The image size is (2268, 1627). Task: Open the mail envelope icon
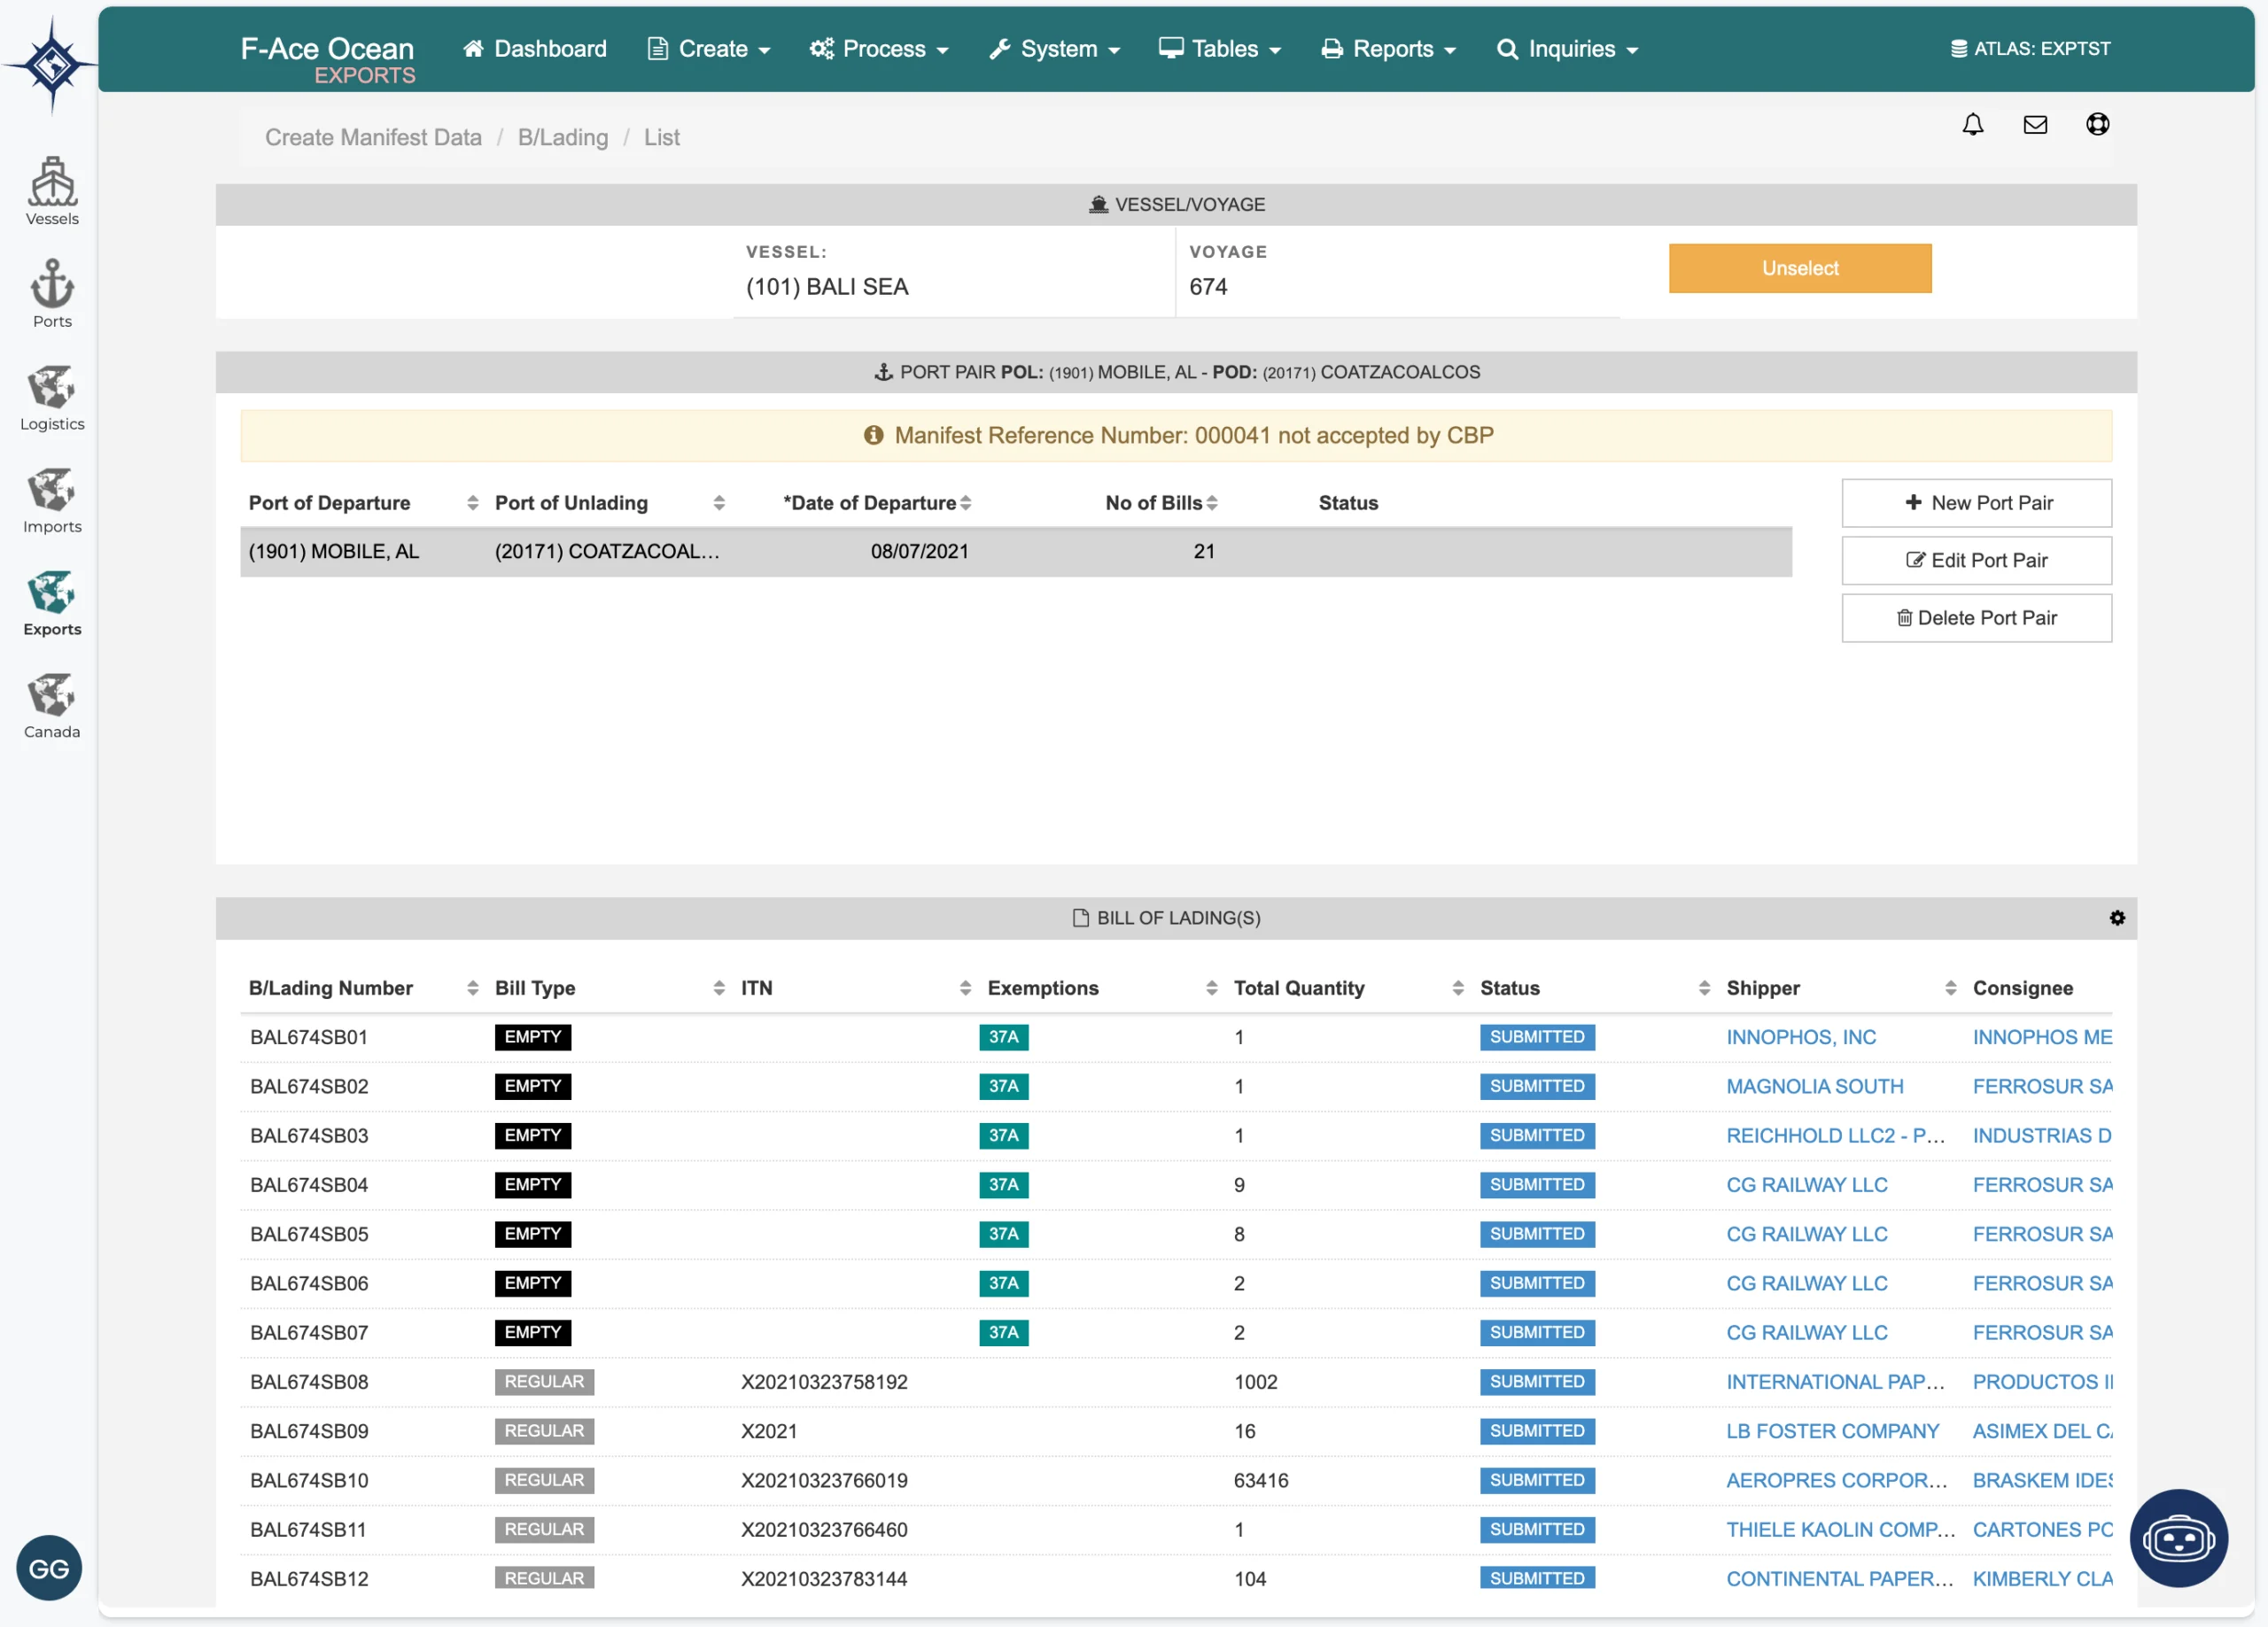click(2035, 124)
